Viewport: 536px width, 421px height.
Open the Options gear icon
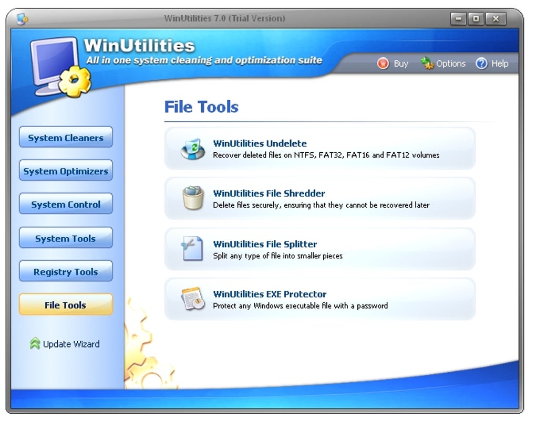coord(427,63)
